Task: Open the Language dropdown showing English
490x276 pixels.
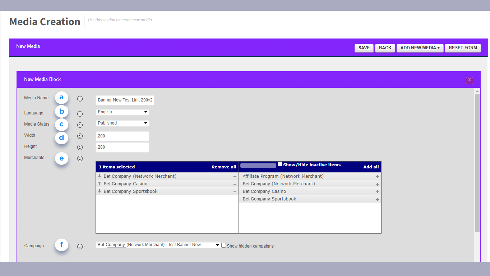Action: (122, 112)
